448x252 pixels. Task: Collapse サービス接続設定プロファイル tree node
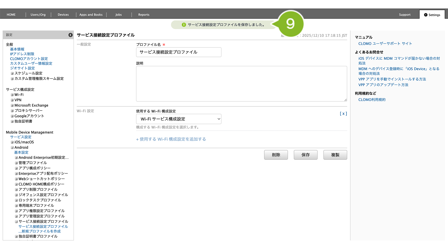tap(16, 222)
